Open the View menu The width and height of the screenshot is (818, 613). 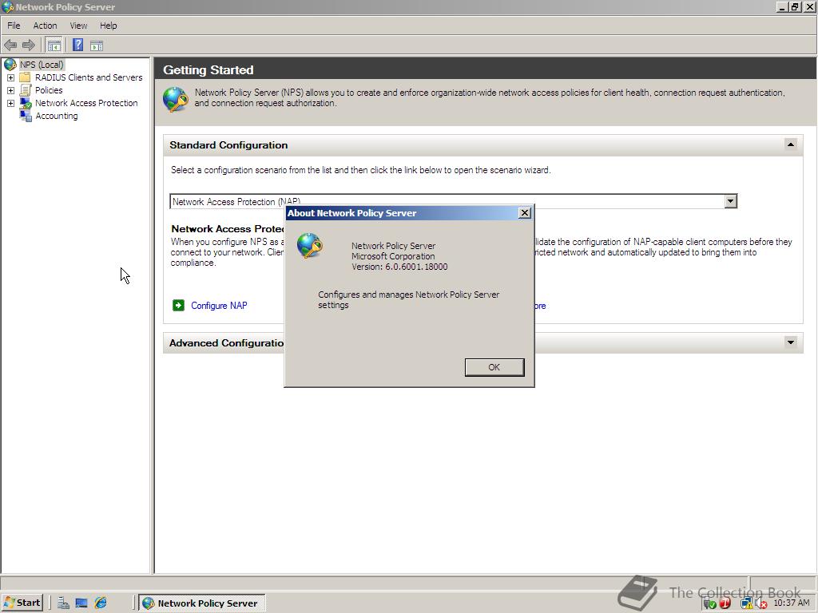78,26
